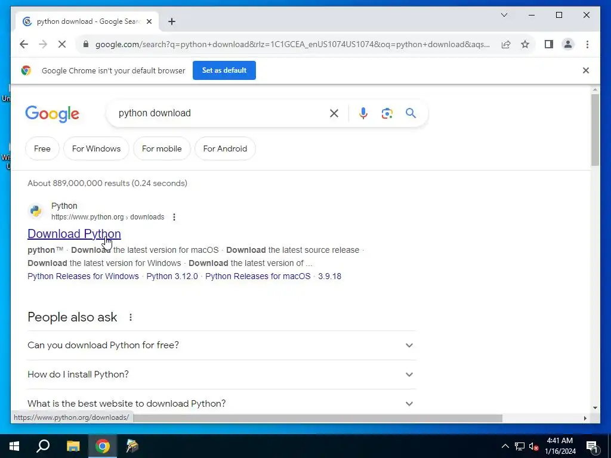This screenshot has height=458, width=611.
Task: Go to Google homepage via logo
Action: tap(53, 114)
